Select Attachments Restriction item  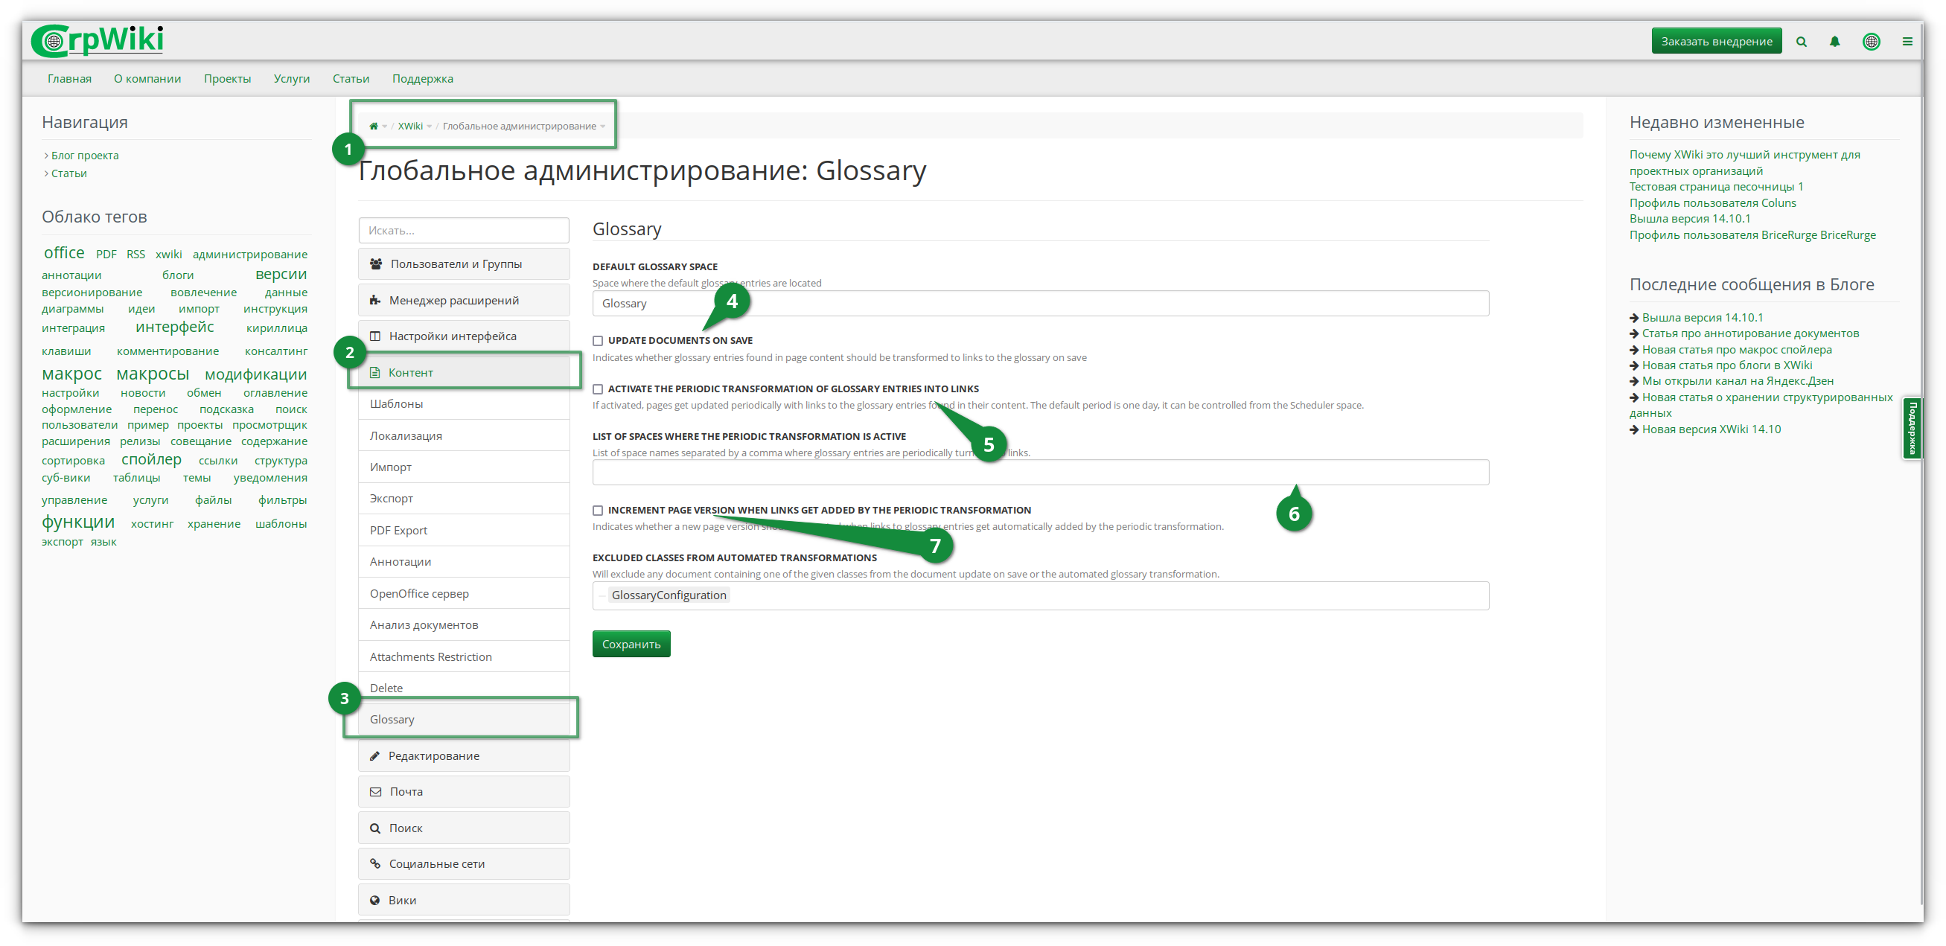(464, 658)
